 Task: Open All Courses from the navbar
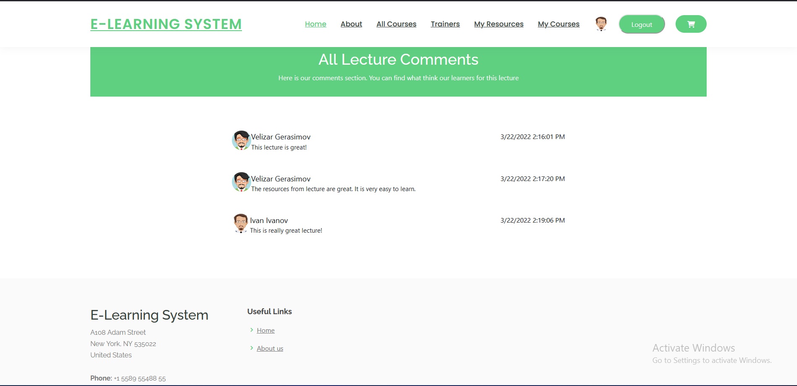396,24
